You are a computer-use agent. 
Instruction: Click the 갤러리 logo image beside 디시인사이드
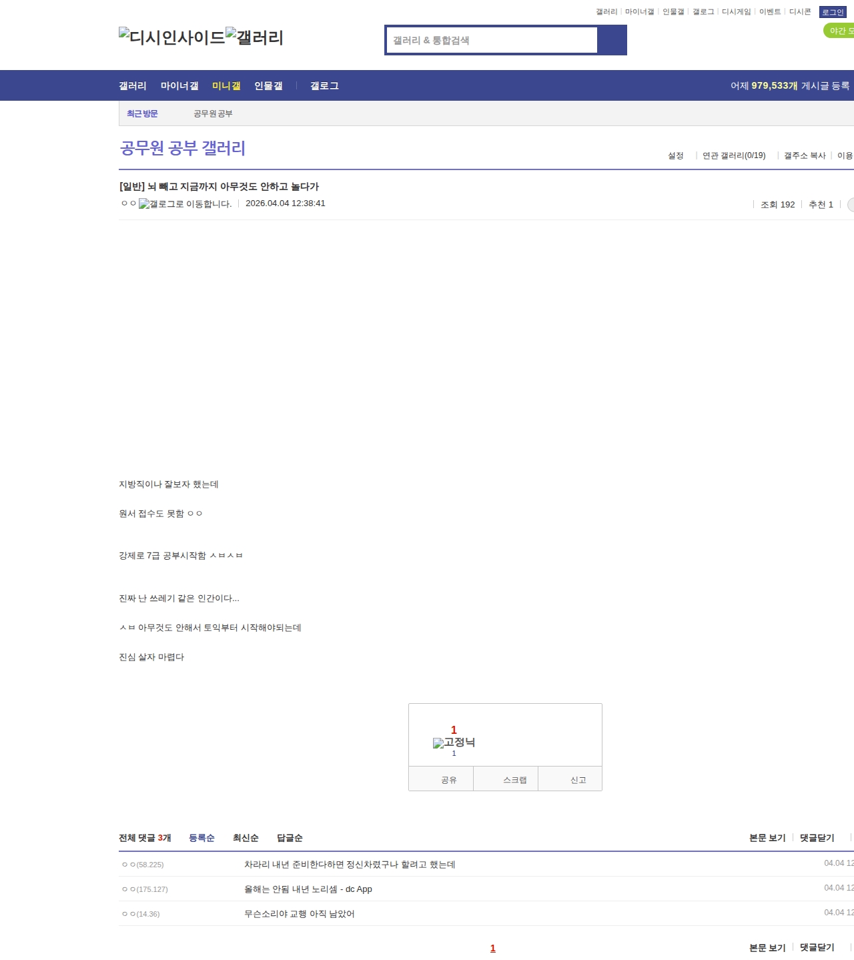[x=254, y=37]
